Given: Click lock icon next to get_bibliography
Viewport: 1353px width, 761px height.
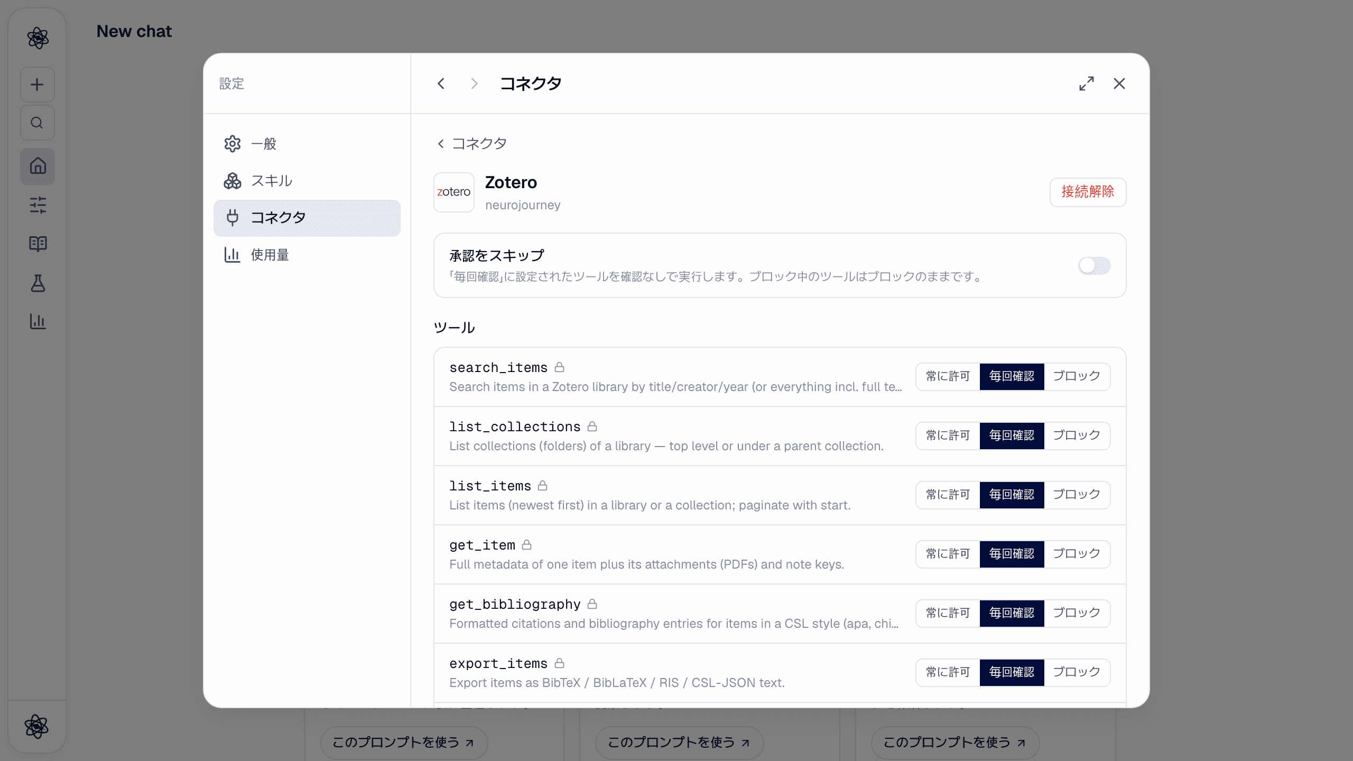Looking at the screenshot, I should 592,604.
